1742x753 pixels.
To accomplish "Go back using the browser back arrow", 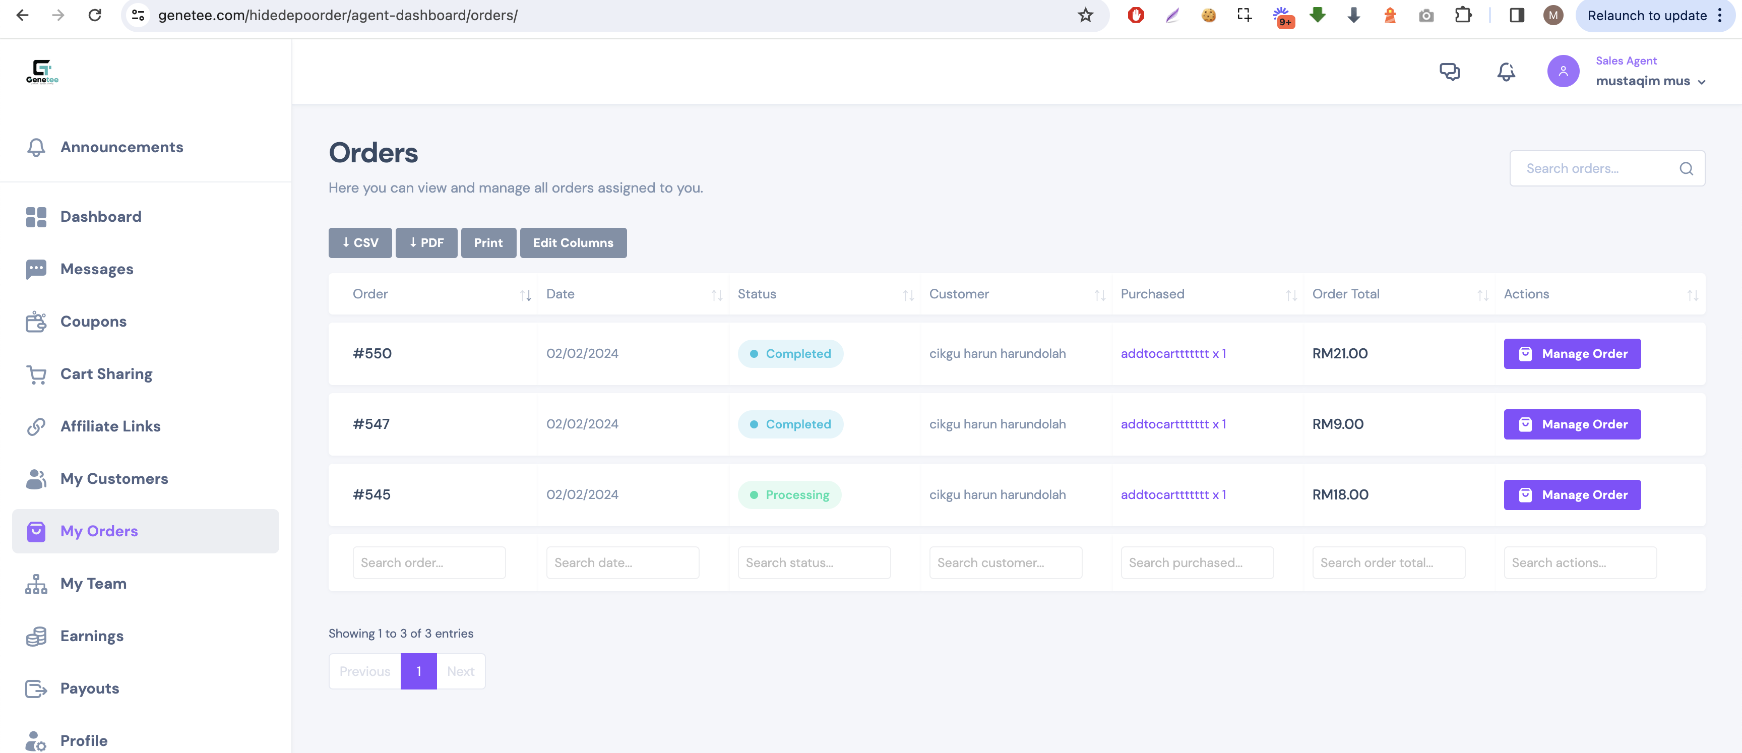I will [x=22, y=15].
